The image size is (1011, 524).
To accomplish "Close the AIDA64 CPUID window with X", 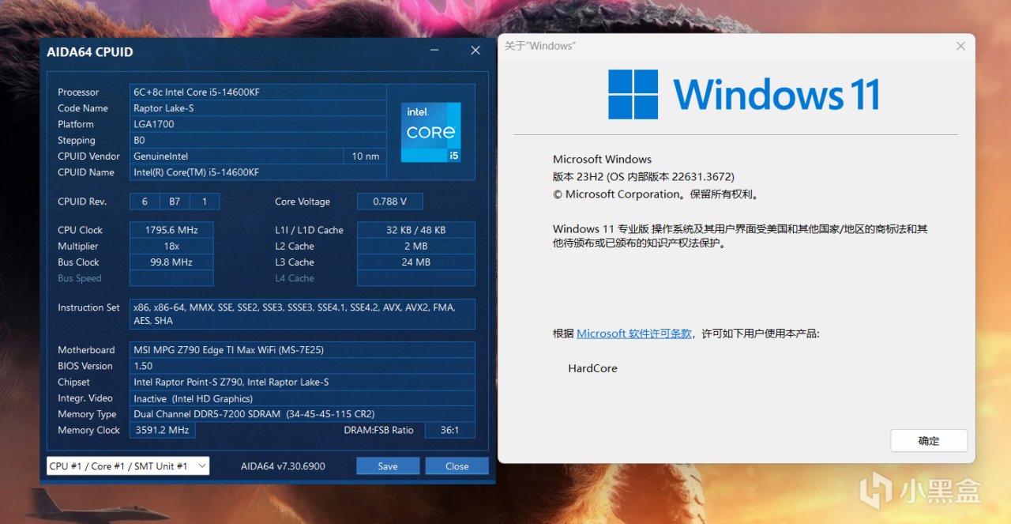I will (x=475, y=51).
